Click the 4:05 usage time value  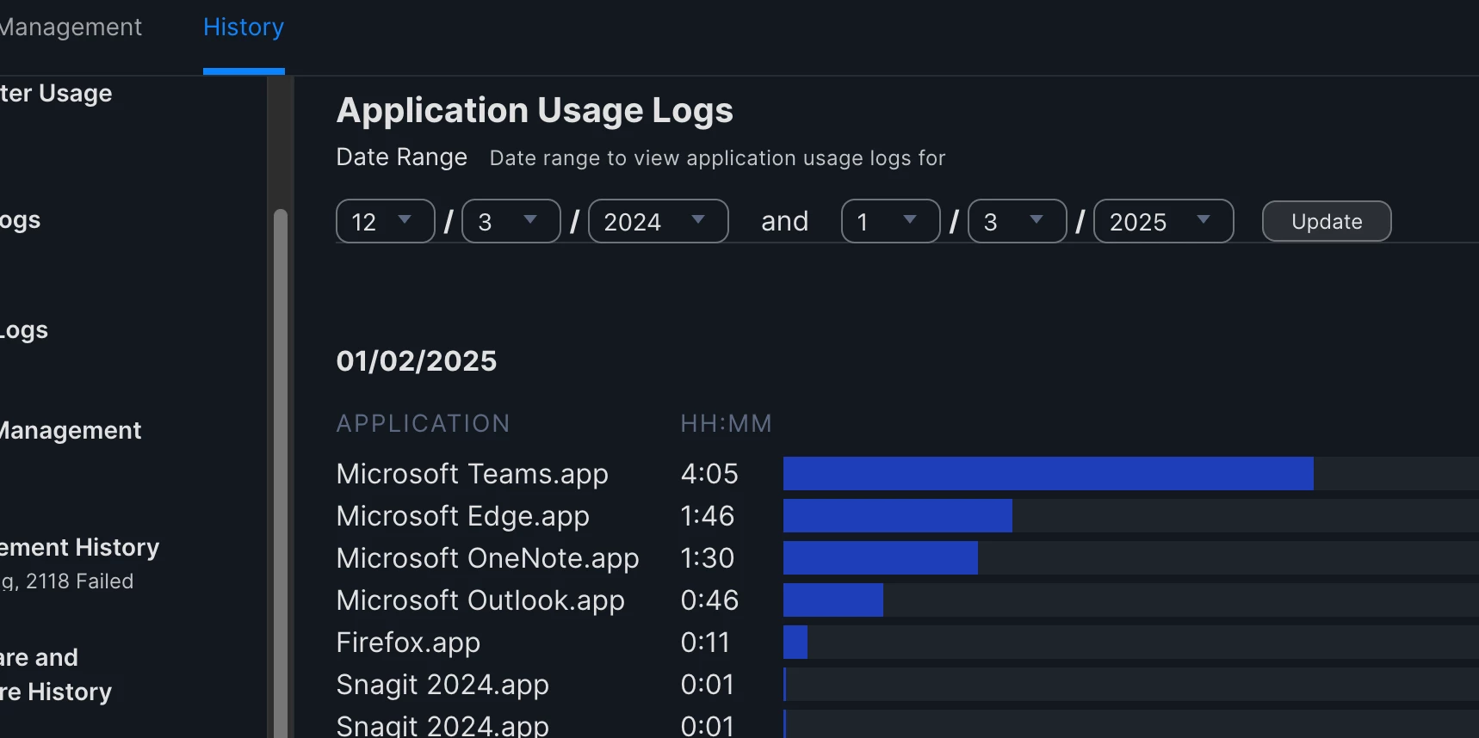tap(709, 474)
